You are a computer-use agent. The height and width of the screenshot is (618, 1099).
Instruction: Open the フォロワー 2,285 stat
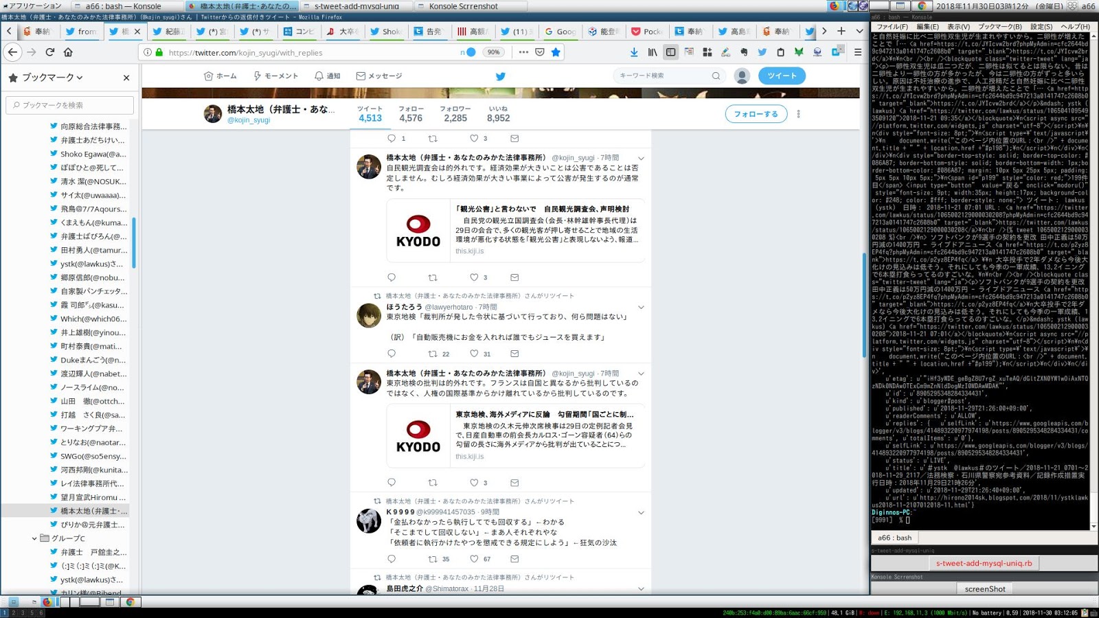point(455,114)
